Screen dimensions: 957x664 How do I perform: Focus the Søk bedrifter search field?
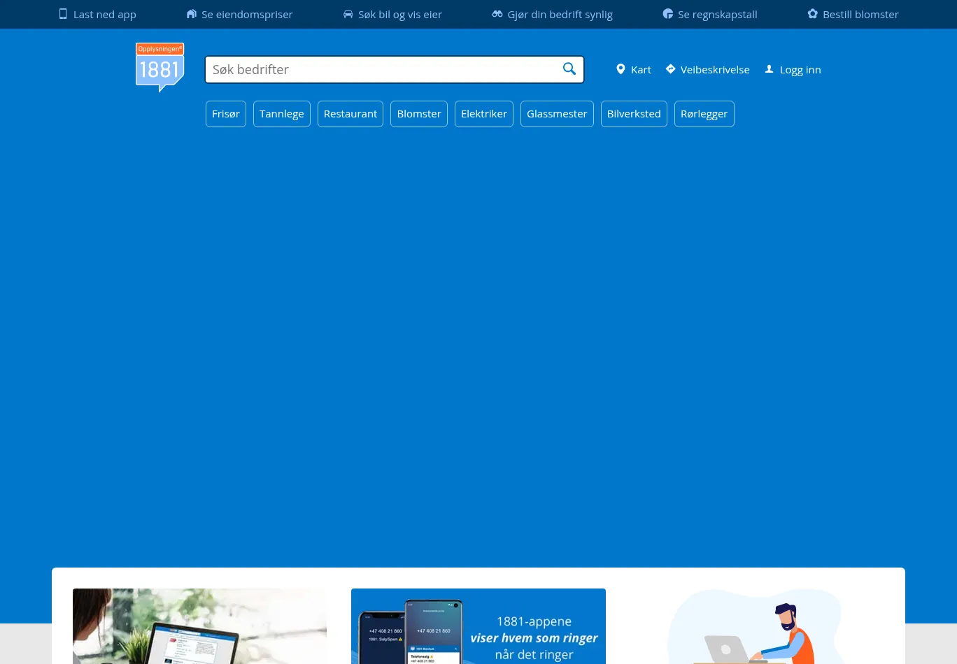click(381, 69)
